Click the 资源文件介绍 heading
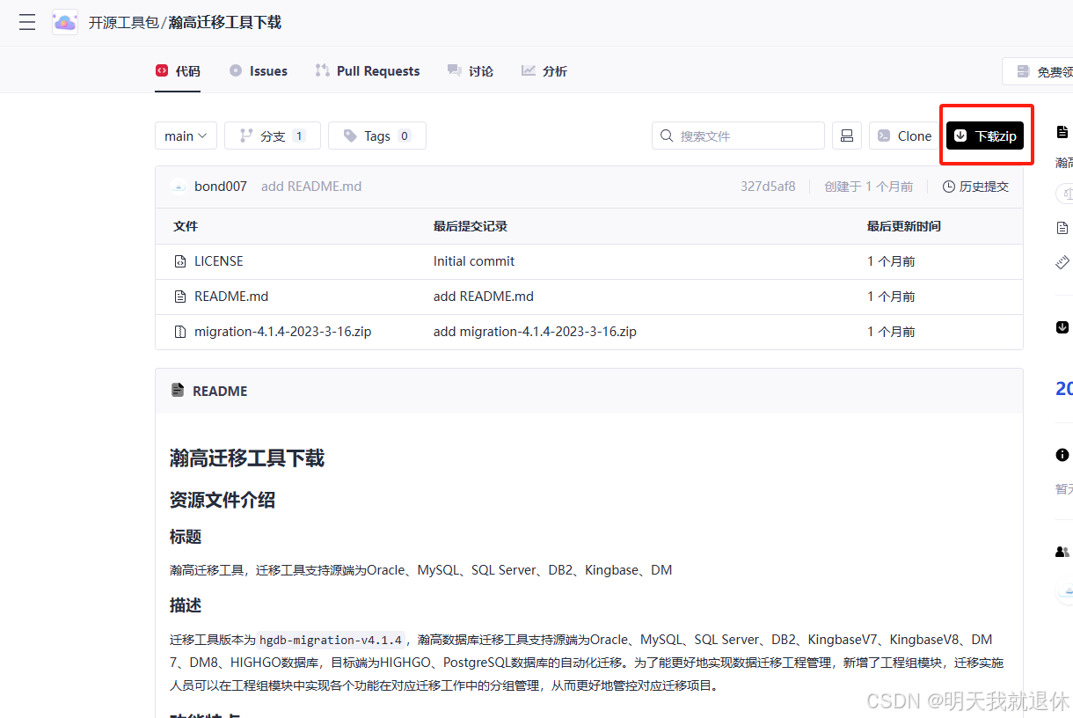This screenshot has width=1073, height=718. tap(223, 500)
